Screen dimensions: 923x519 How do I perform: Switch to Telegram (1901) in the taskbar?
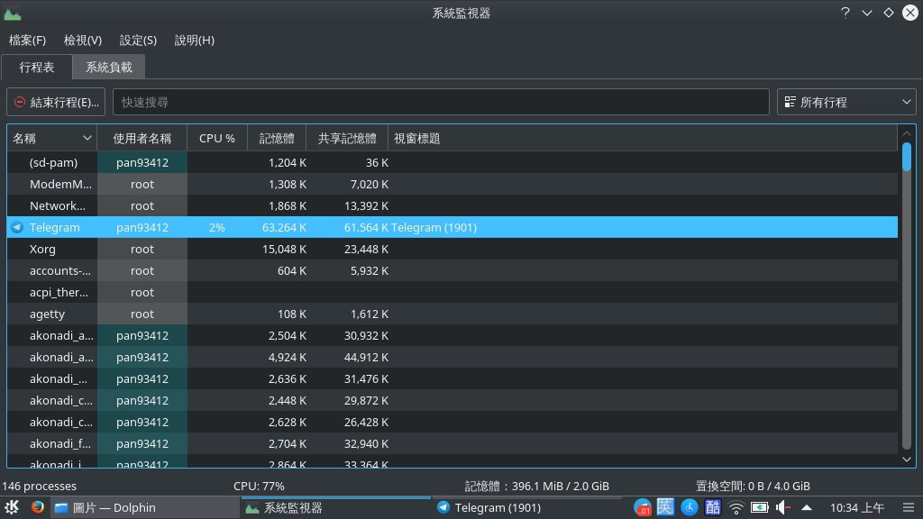tap(526, 507)
